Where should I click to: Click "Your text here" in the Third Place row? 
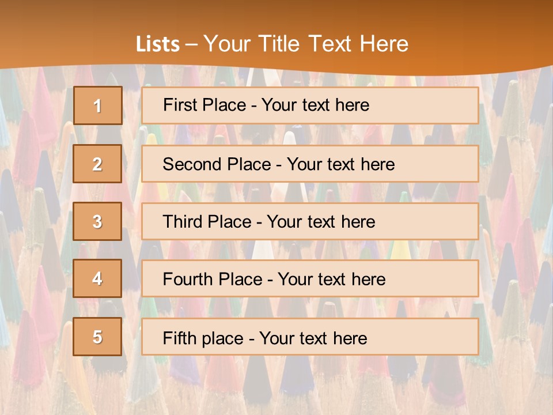(x=321, y=222)
